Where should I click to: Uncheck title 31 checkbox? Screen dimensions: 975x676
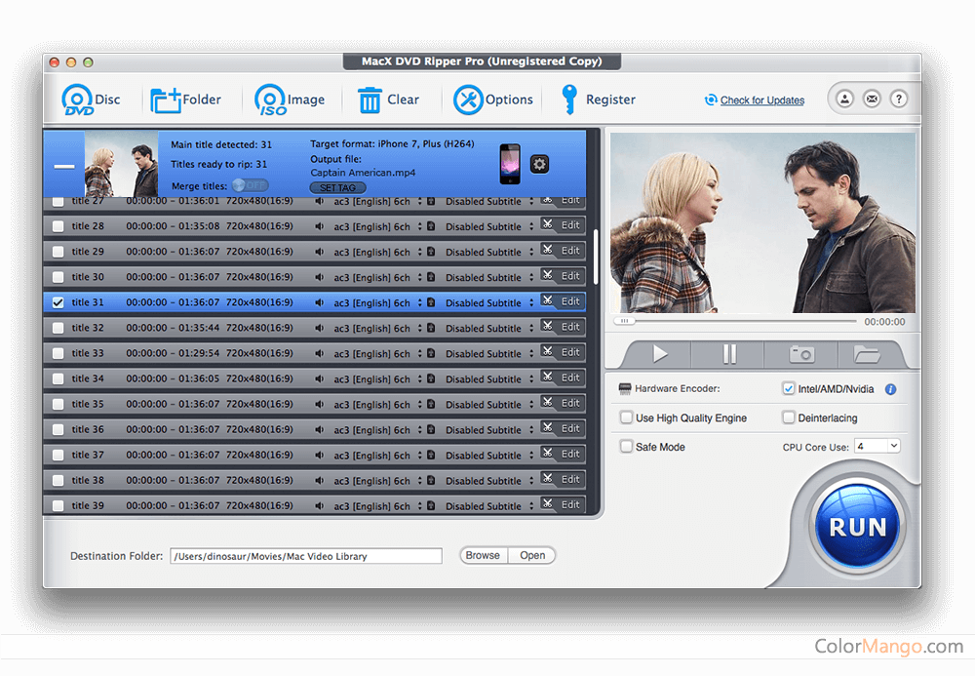point(58,302)
